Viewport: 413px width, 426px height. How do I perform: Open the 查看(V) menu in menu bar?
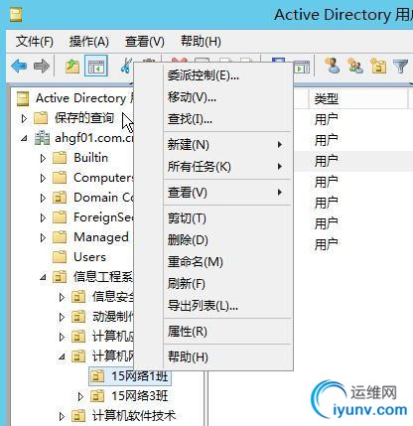tap(145, 42)
